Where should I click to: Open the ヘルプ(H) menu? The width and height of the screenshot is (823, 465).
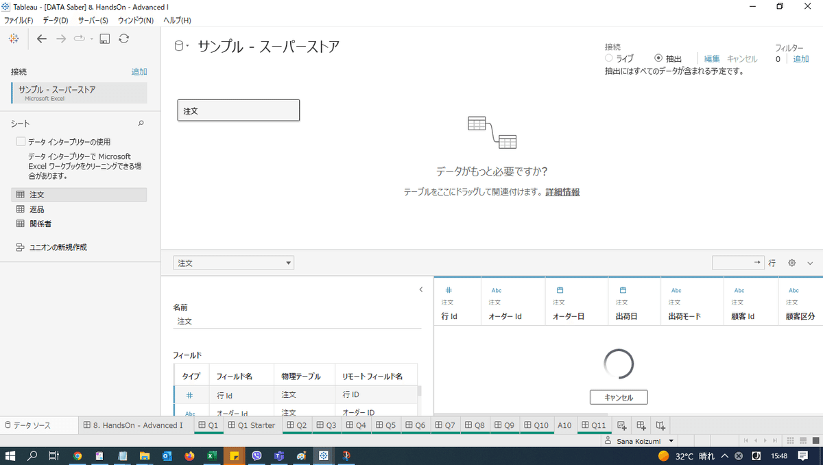click(177, 21)
